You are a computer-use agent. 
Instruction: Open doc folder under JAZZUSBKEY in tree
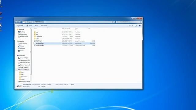pos(22,75)
